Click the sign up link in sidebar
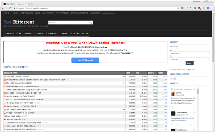The width and height of the screenshot is (215, 132). (x=191, y=70)
